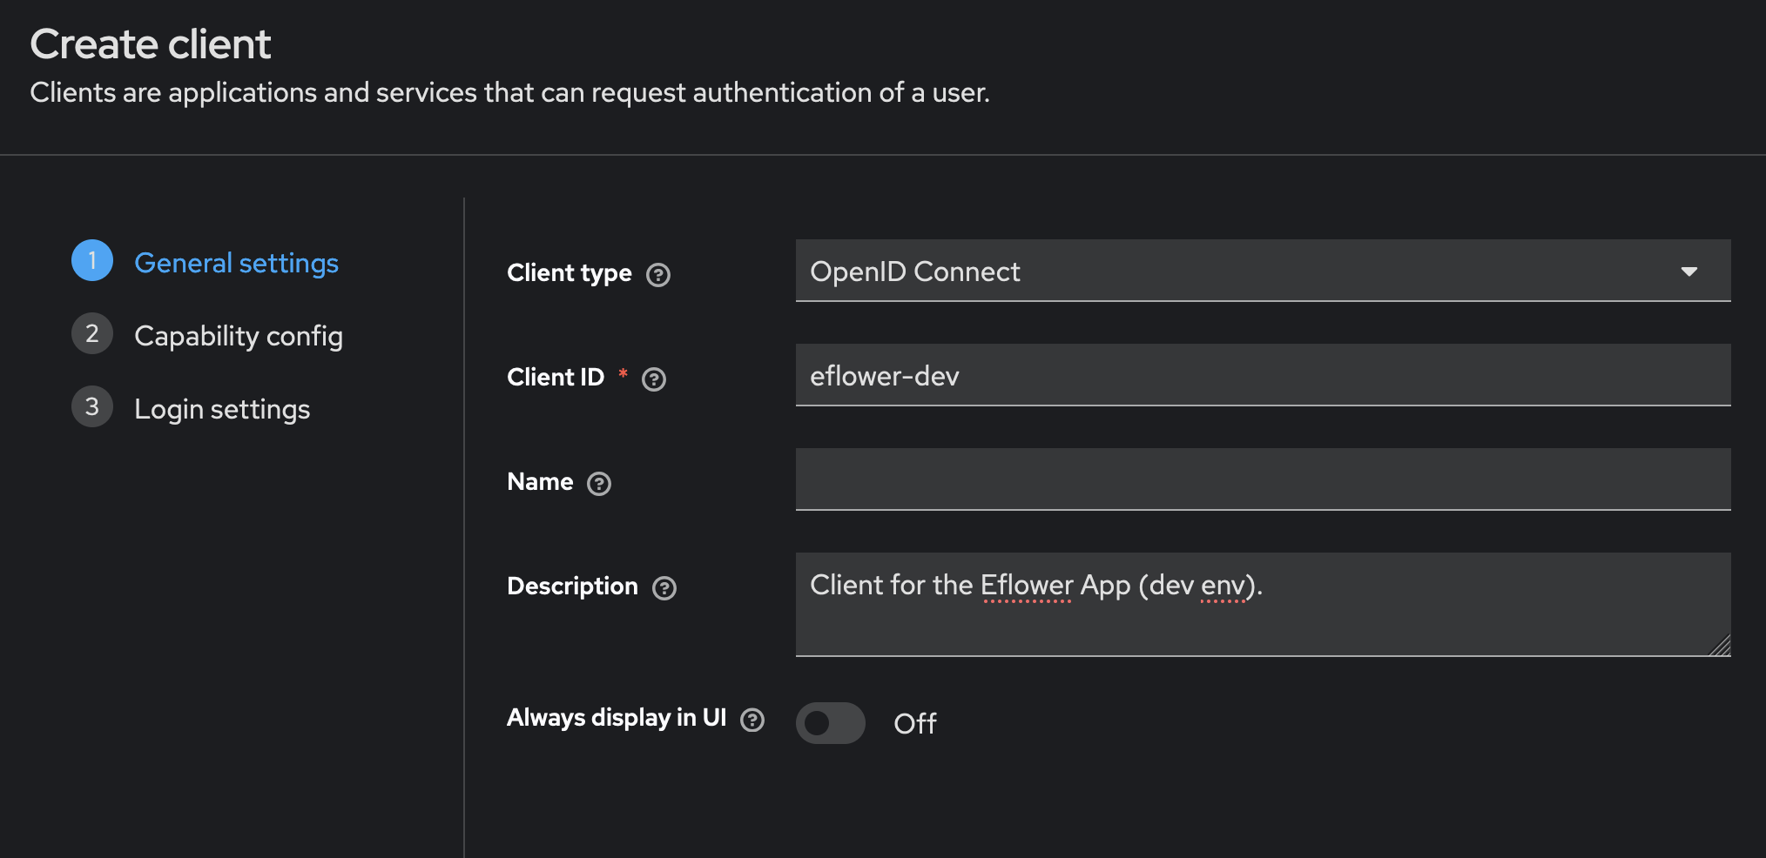Focus the empty Name input field
This screenshot has height=858, width=1766.
(1263, 479)
